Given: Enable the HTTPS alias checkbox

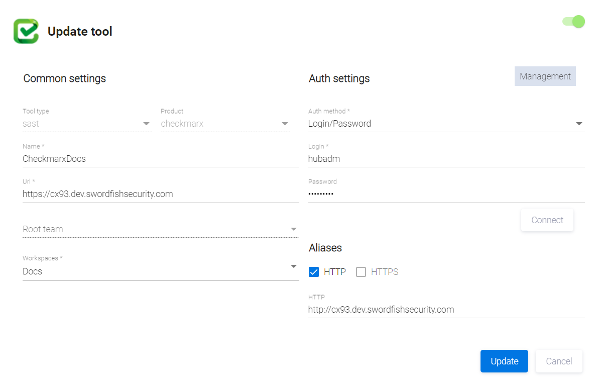Looking at the screenshot, I should pyautogui.click(x=361, y=272).
